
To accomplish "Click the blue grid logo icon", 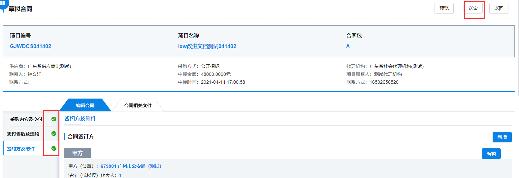I will [x=3, y=4].
